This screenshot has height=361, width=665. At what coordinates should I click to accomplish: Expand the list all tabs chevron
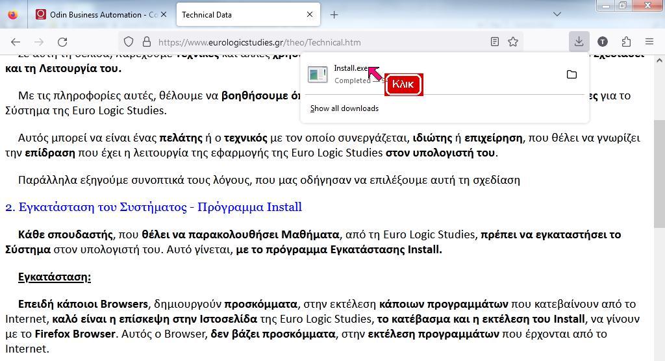click(x=557, y=14)
